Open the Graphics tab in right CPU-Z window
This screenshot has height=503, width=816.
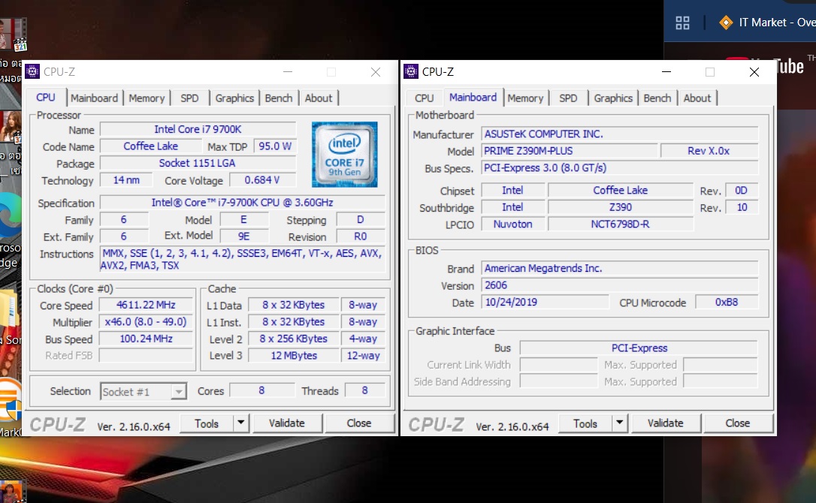click(x=613, y=98)
